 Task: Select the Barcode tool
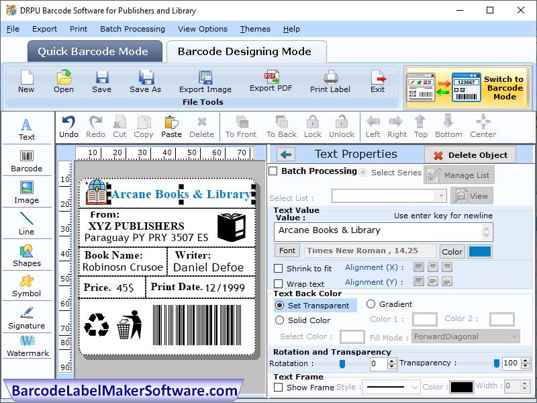tap(26, 161)
